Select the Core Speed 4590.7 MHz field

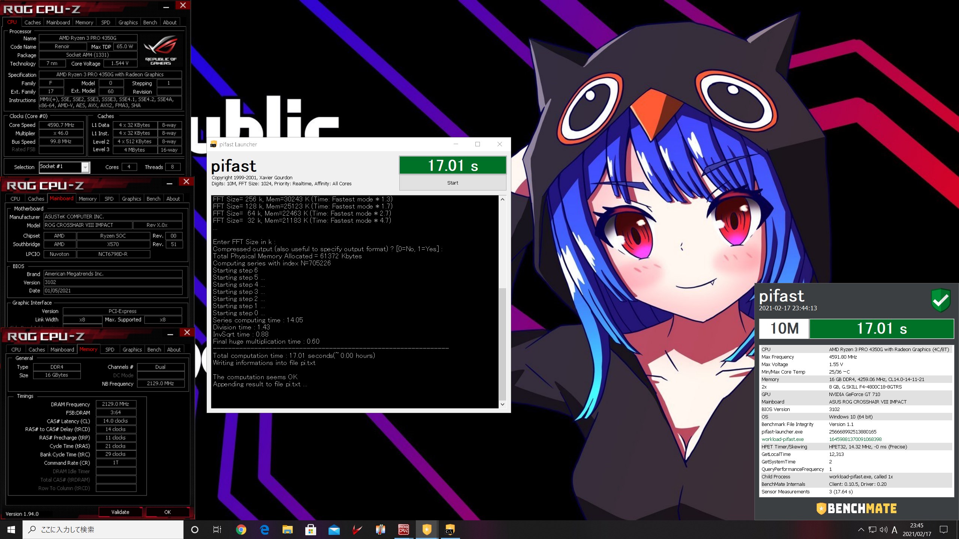point(61,125)
